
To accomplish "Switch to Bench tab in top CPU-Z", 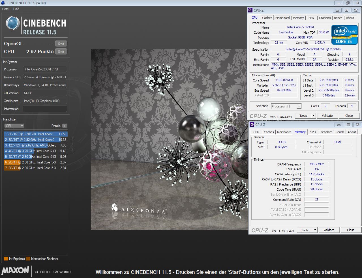I will [x=338, y=18].
